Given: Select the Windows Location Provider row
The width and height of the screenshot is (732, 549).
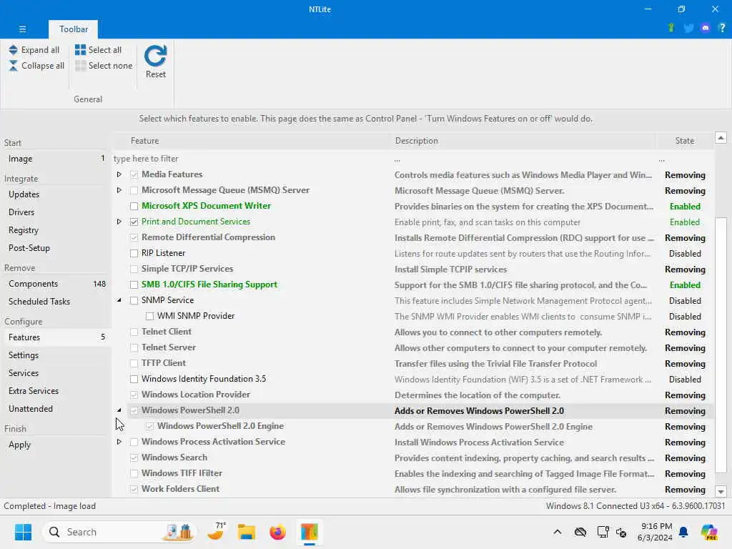Looking at the screenshot, I should [x=413, y=395].
